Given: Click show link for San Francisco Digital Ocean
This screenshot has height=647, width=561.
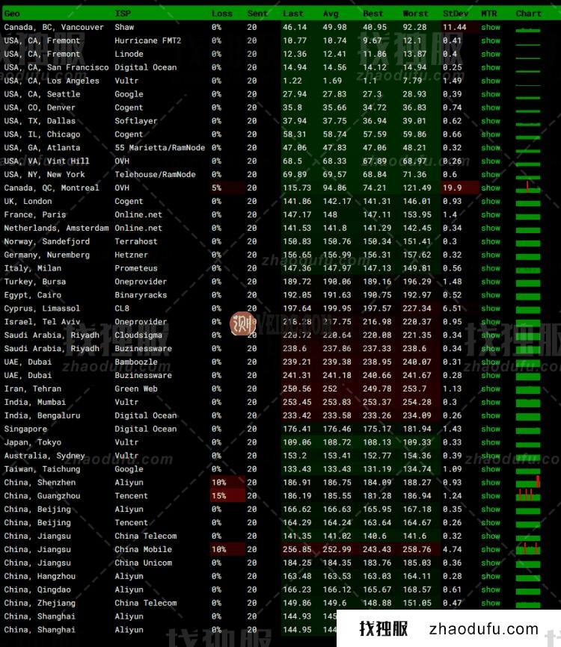Looking at the screenshot, I should click(x=491, y=67).
